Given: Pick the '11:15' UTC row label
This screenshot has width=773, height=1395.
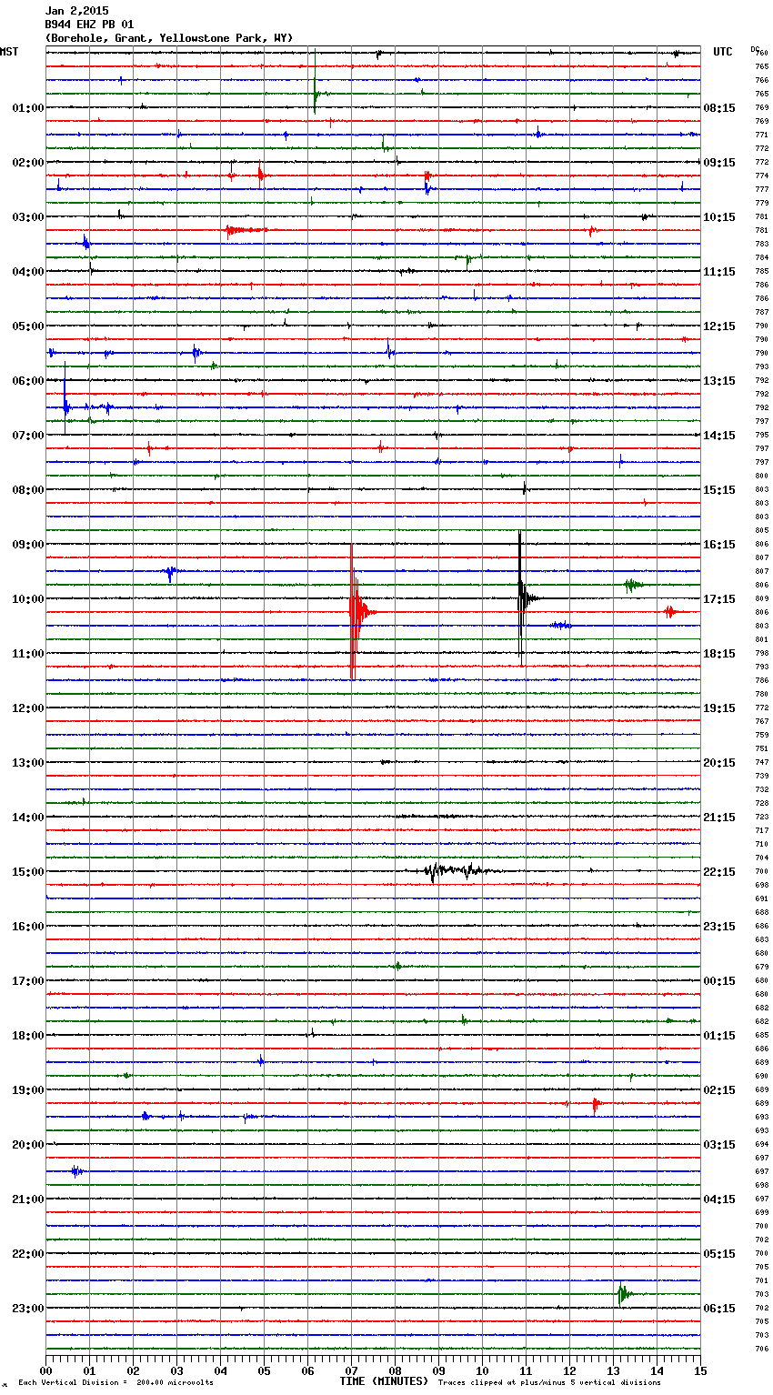Looking at the screenshot, I should click(x=719, y=272).
